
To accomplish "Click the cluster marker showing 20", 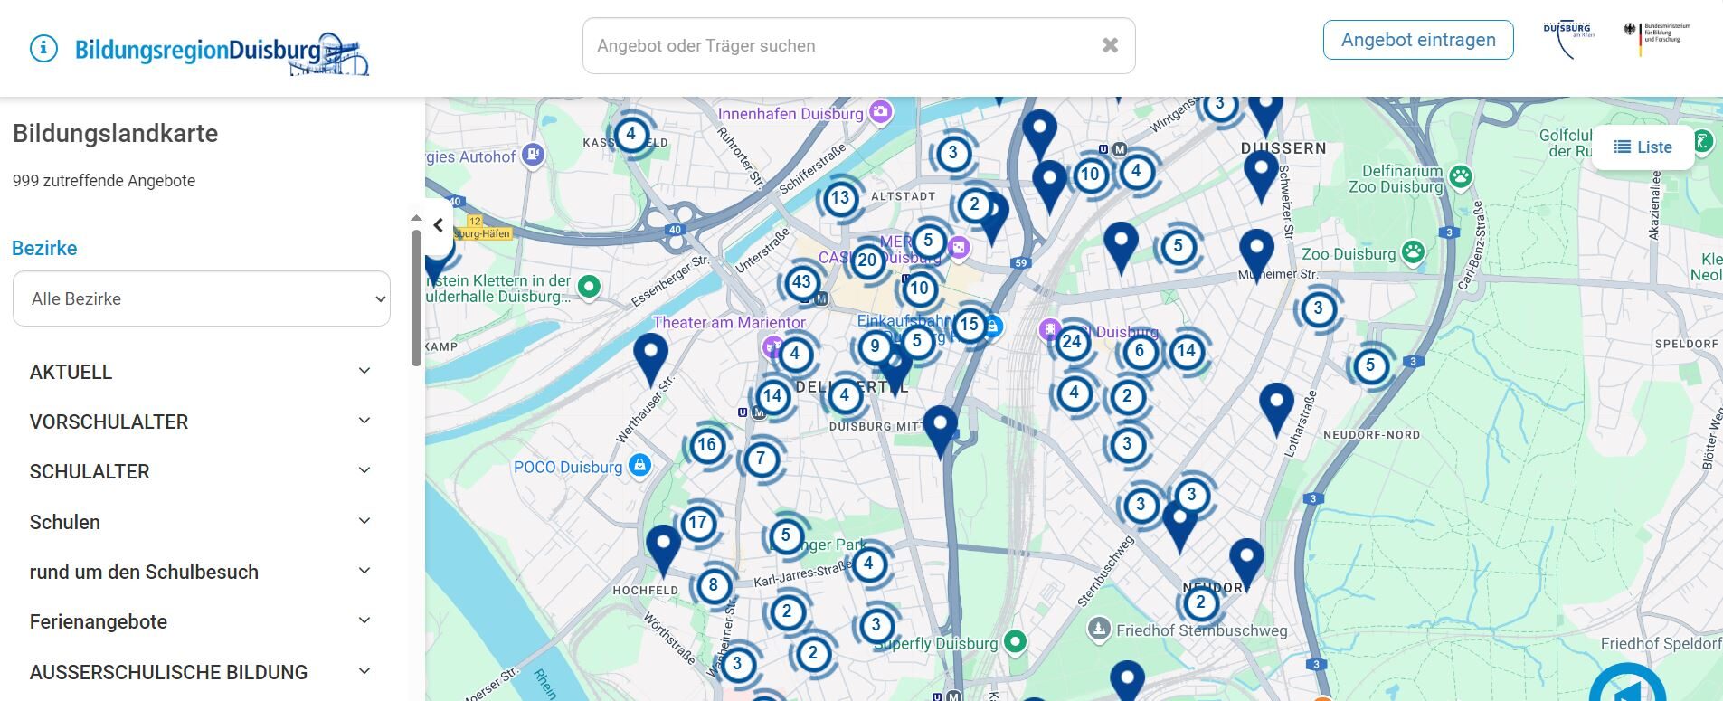I will pos(866,261).
